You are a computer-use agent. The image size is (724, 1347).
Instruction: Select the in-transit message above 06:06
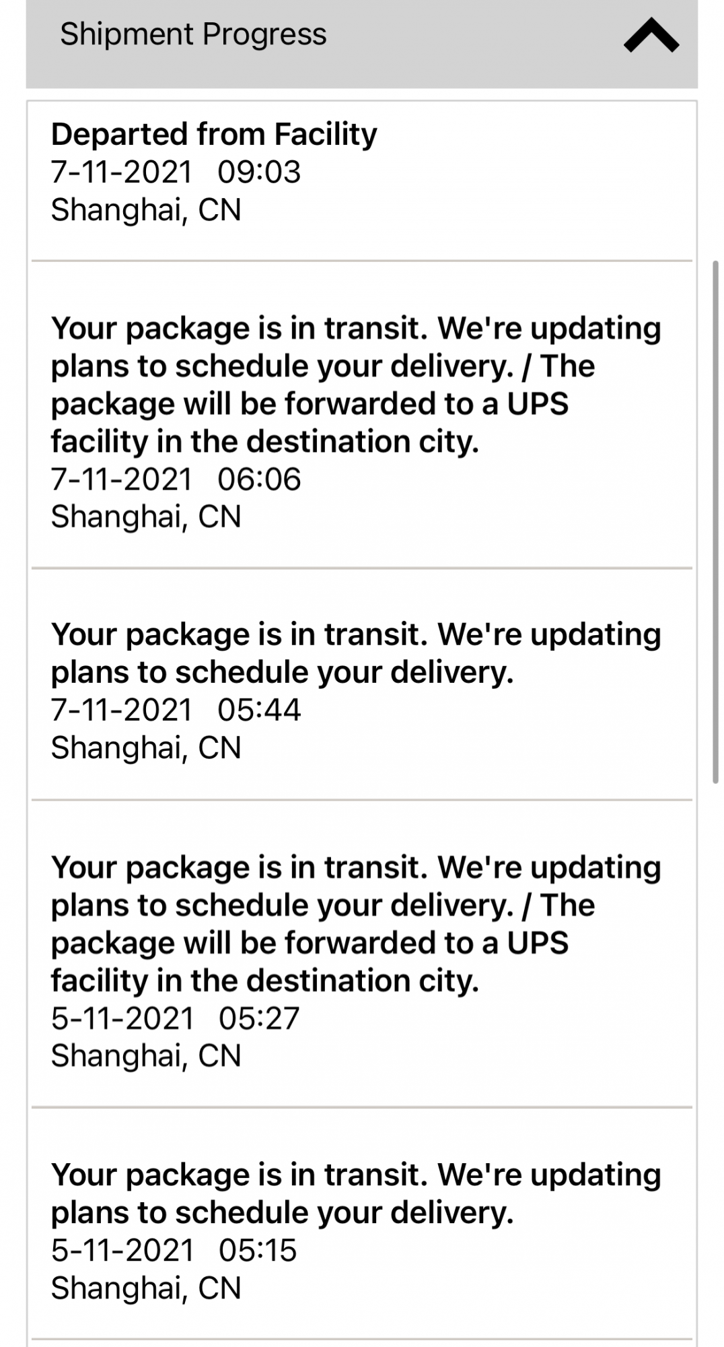point(356,385)
